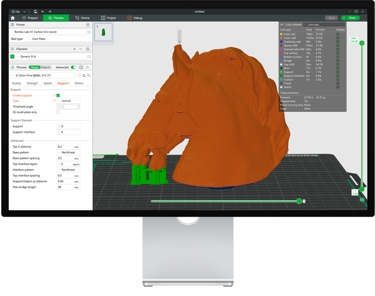Click the Top Z distance input field
Image resolution: width=375 pixels, height=296 pixels.
tap(69, 147)
